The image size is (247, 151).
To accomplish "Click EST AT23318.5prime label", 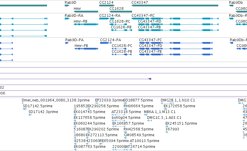I will [x=126, y=112].
